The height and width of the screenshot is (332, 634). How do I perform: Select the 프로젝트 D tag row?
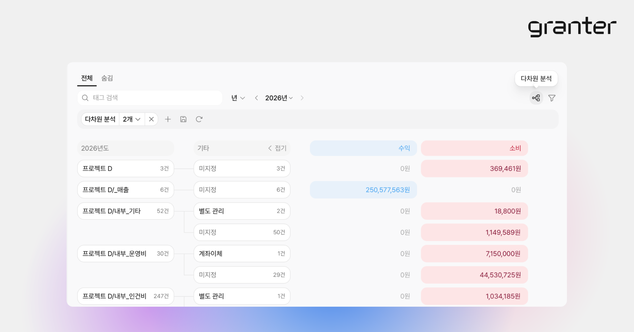pos(125,169)
